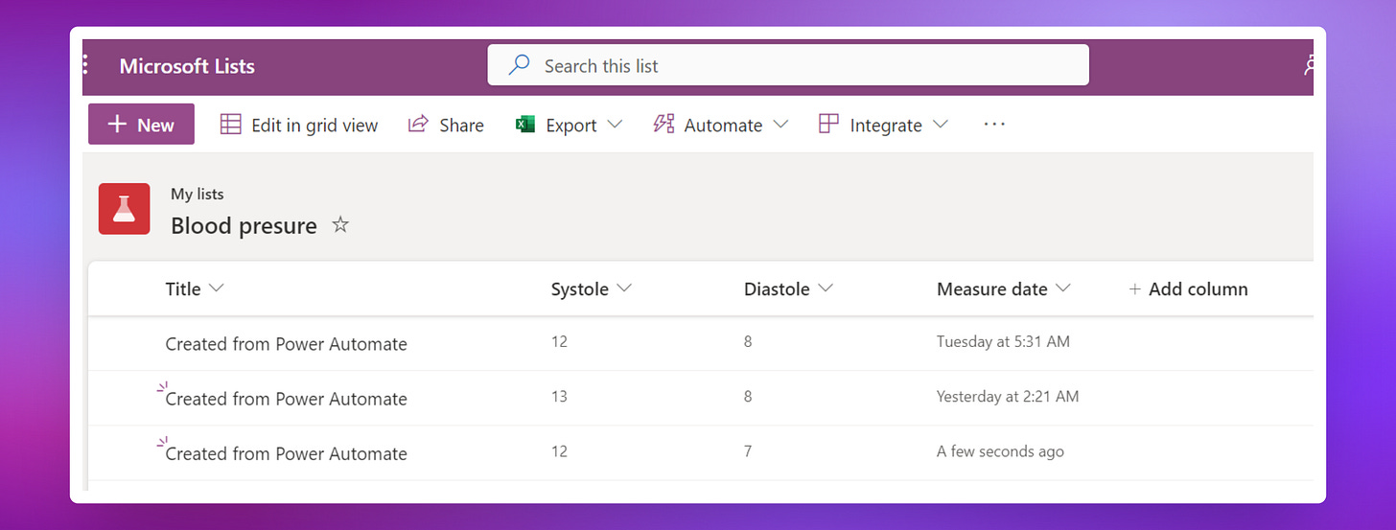The height and width of the screenshot is (530, 1396).
Task: Click the plus icon on New
Action: [117, 125]
